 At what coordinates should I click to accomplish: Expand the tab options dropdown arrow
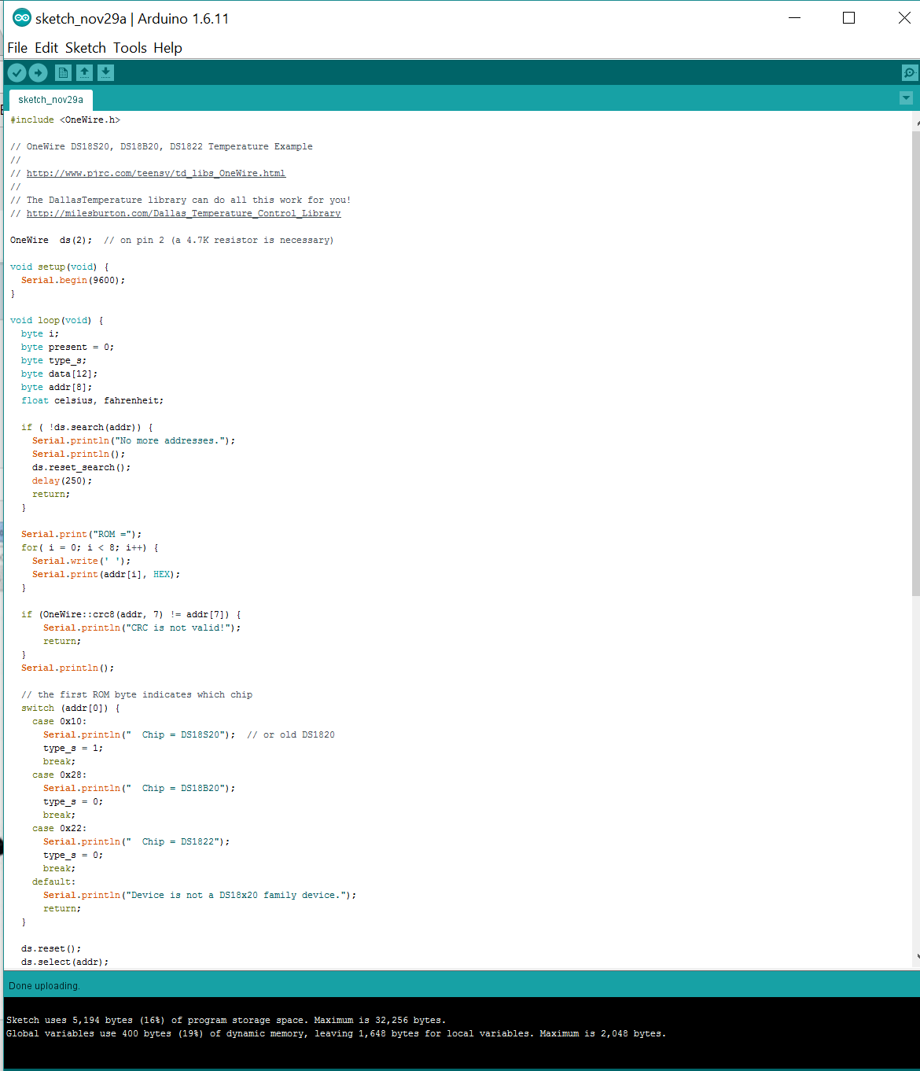pos(906,98)
